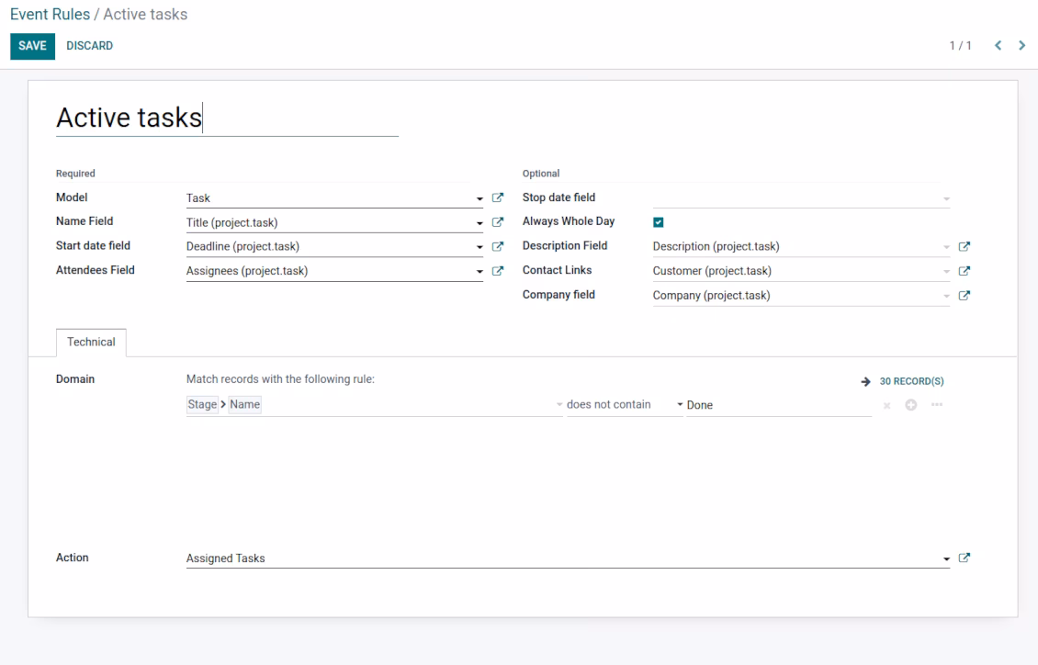The height and width of the screenshot is (665, 1038).
Task: Open external link for Assigned Tasks action
Action: [x=965, y=558]
